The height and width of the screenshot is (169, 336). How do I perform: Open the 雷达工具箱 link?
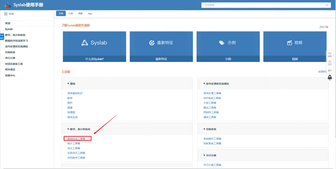coord(210,108)
